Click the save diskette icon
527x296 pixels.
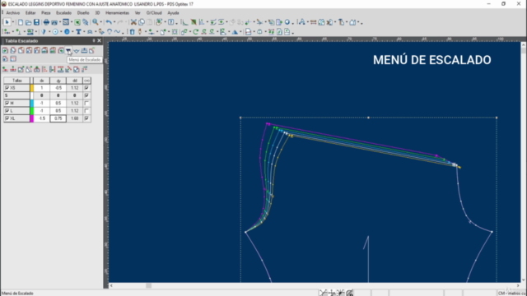pos(36,22)
